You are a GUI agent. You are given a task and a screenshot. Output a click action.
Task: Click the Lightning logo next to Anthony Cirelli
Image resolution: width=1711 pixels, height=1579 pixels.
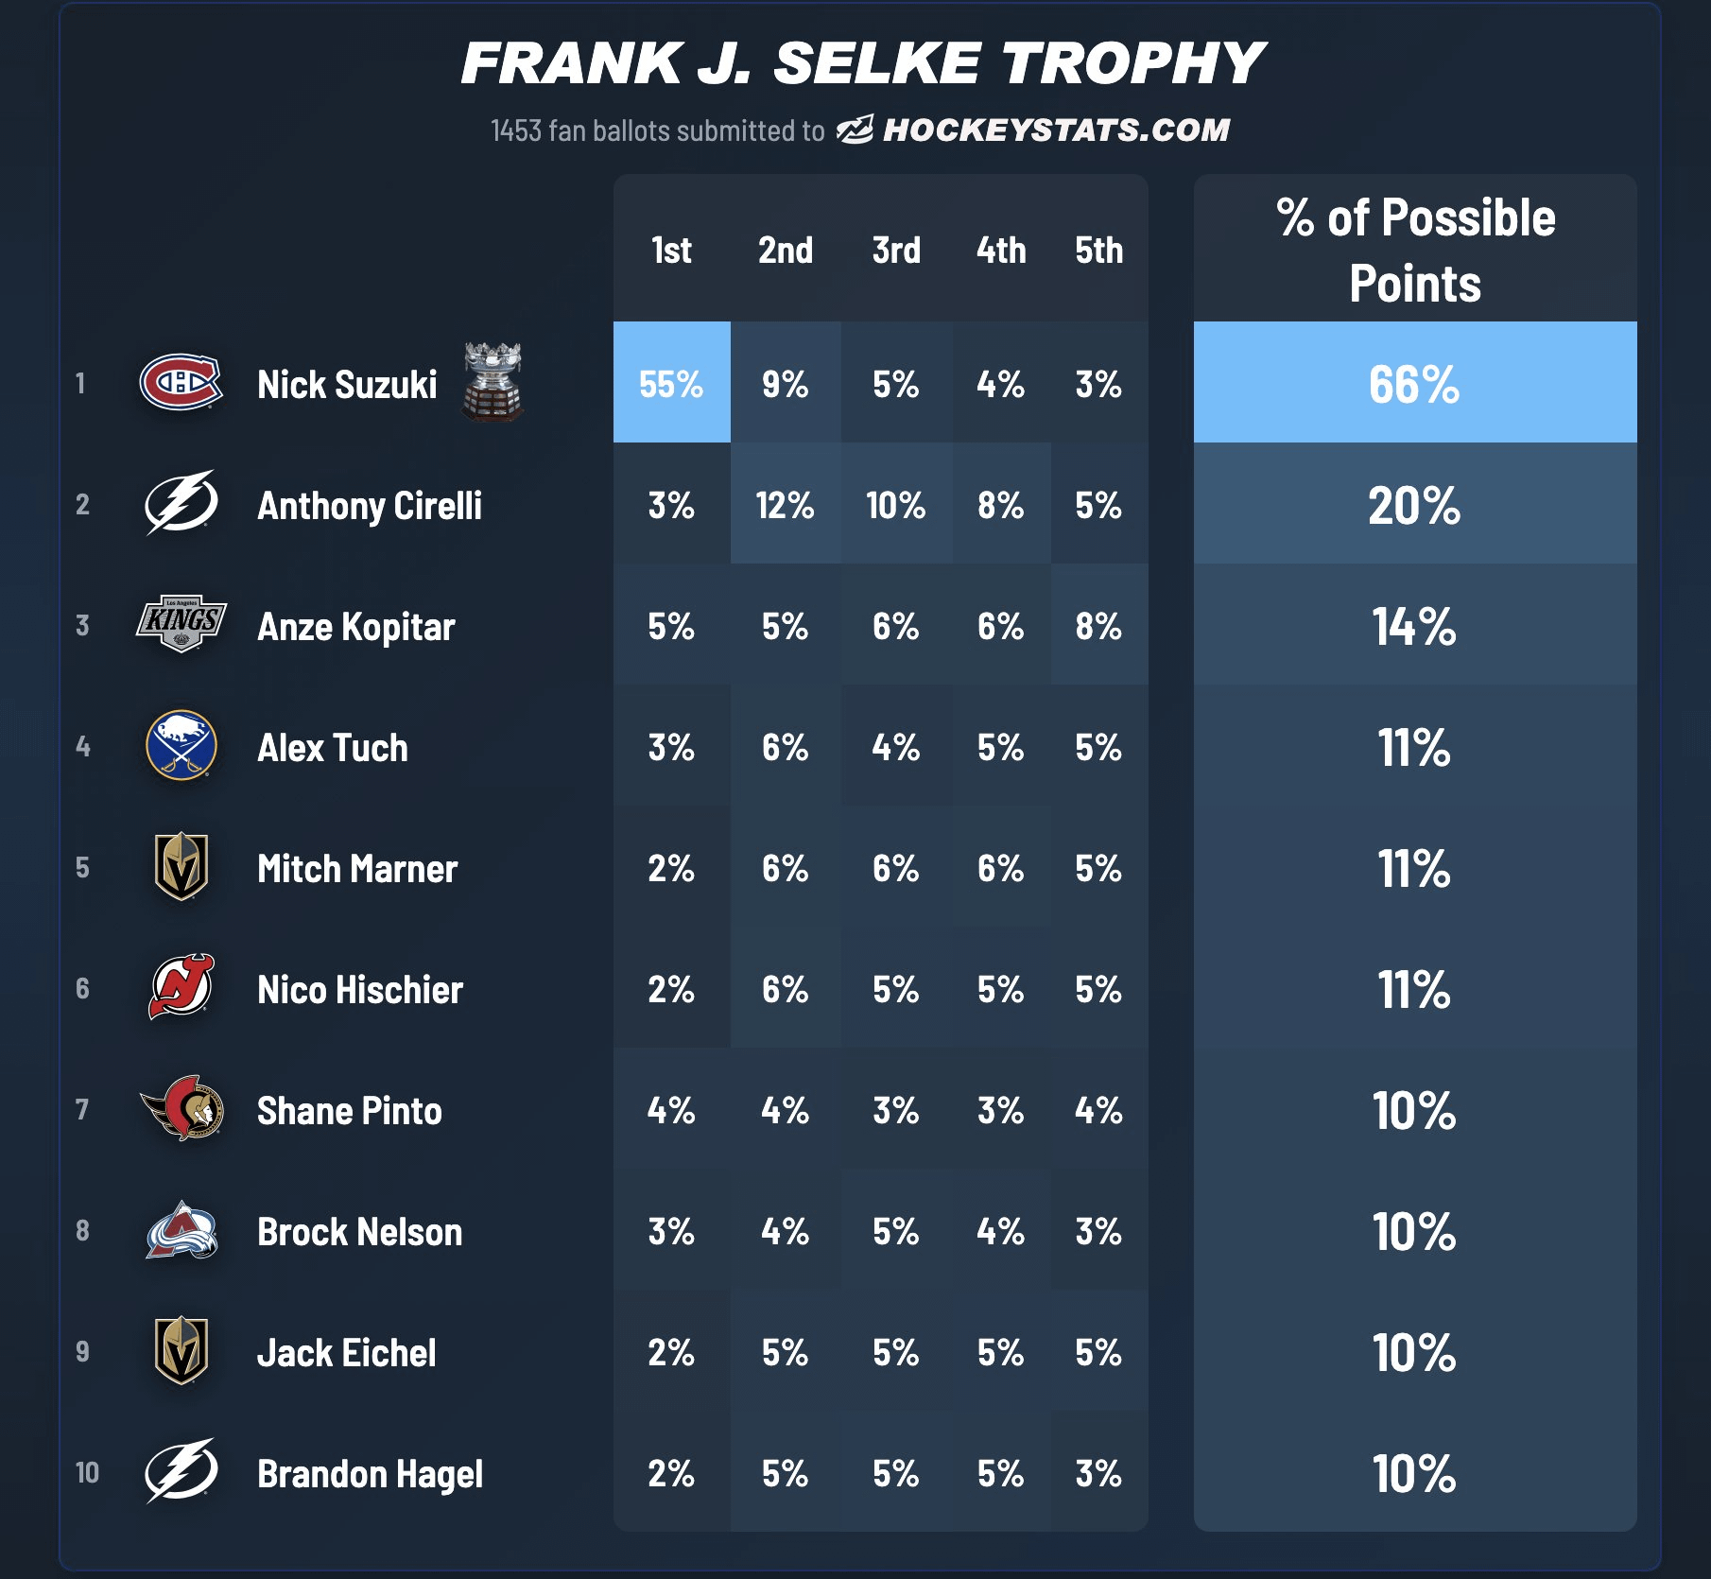pos(181,503)
